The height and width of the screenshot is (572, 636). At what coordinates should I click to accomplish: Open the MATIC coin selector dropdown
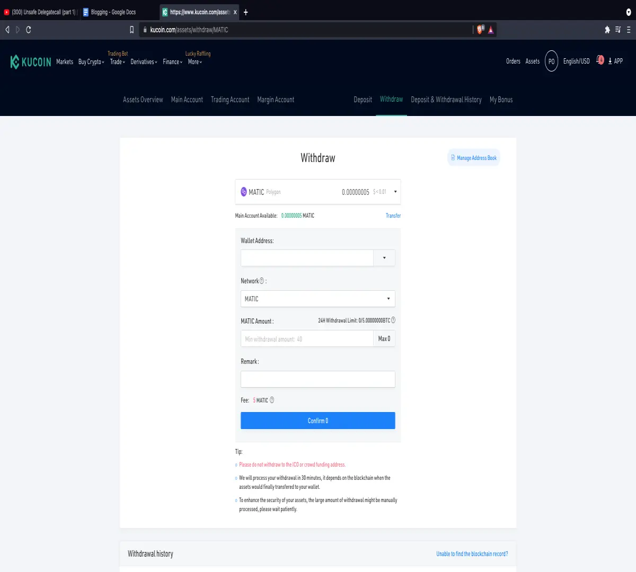(x=318, y=192)
